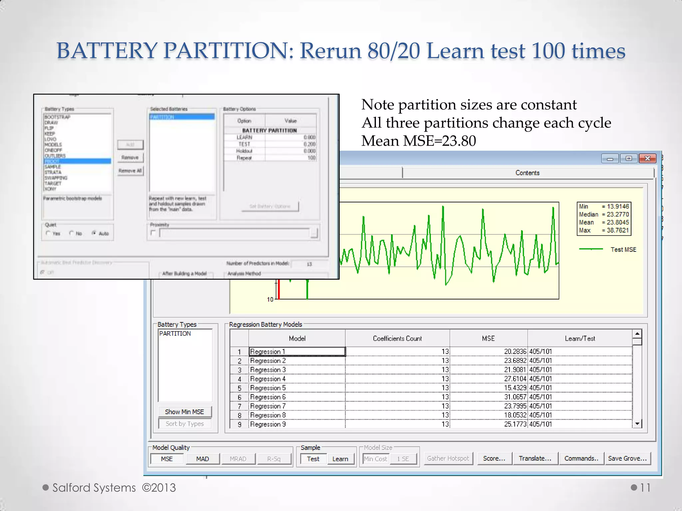Click the Remove battery button
The image size is (682, 511).
point(130,157)
